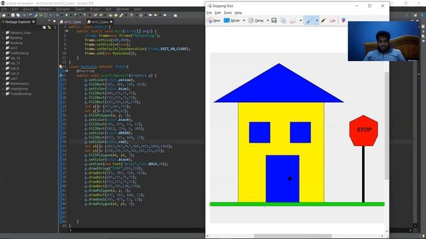This screenshot has height=239, width=426.
Task: Click Collapse All in Package Explorer
Action: coord(45,27)
